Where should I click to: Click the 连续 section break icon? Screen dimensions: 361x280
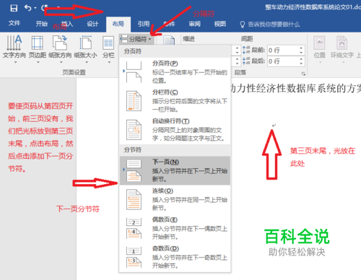pyautogui.click(x=134, y=199)
